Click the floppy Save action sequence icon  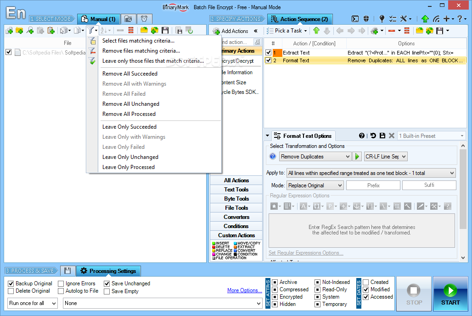[440, 31]
